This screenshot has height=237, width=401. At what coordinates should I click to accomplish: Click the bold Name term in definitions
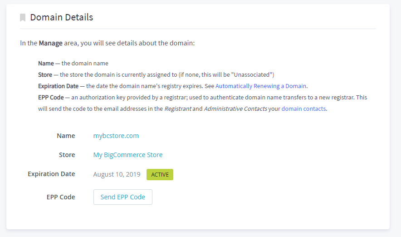coord(46,63)
